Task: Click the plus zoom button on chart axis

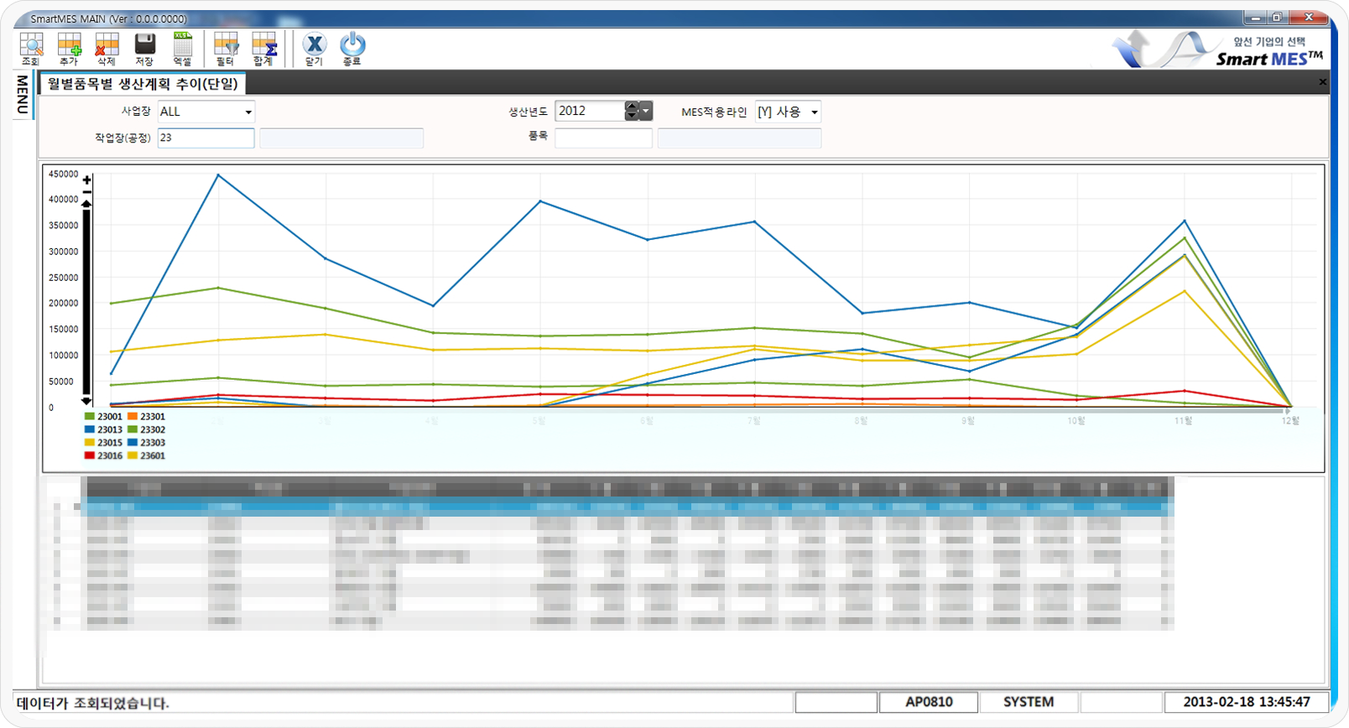Action: (x=86, y=180)
